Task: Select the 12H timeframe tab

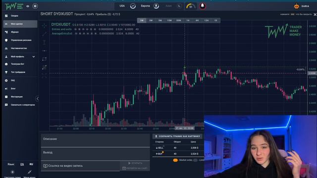Action: pyautogui.click(x=207, y=20)
